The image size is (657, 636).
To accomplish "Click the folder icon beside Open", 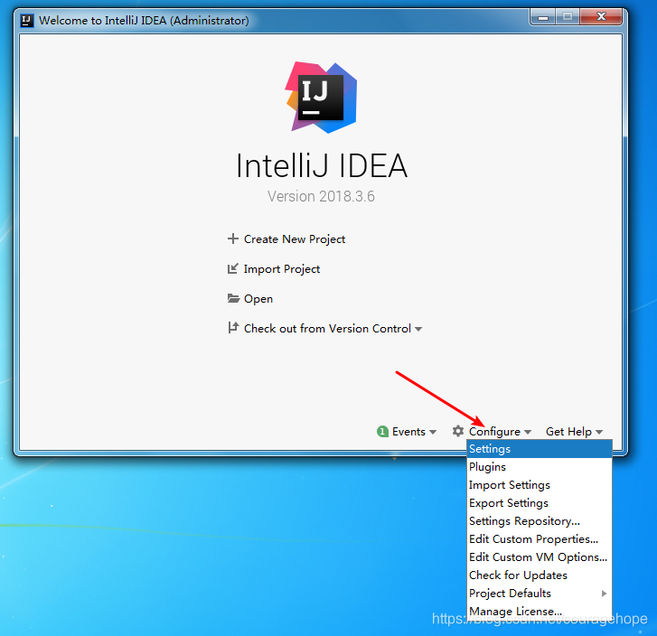I will (x=233, y=298).
